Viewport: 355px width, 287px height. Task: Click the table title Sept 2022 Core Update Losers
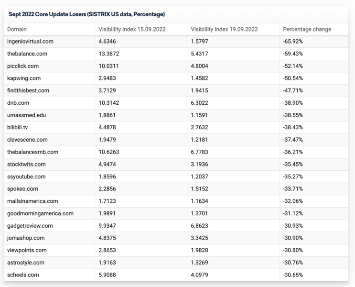click(x=87, y=14)
